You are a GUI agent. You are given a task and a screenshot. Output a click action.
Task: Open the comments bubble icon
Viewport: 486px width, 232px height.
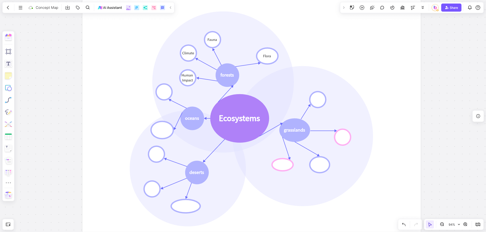[x=382, y=8]
